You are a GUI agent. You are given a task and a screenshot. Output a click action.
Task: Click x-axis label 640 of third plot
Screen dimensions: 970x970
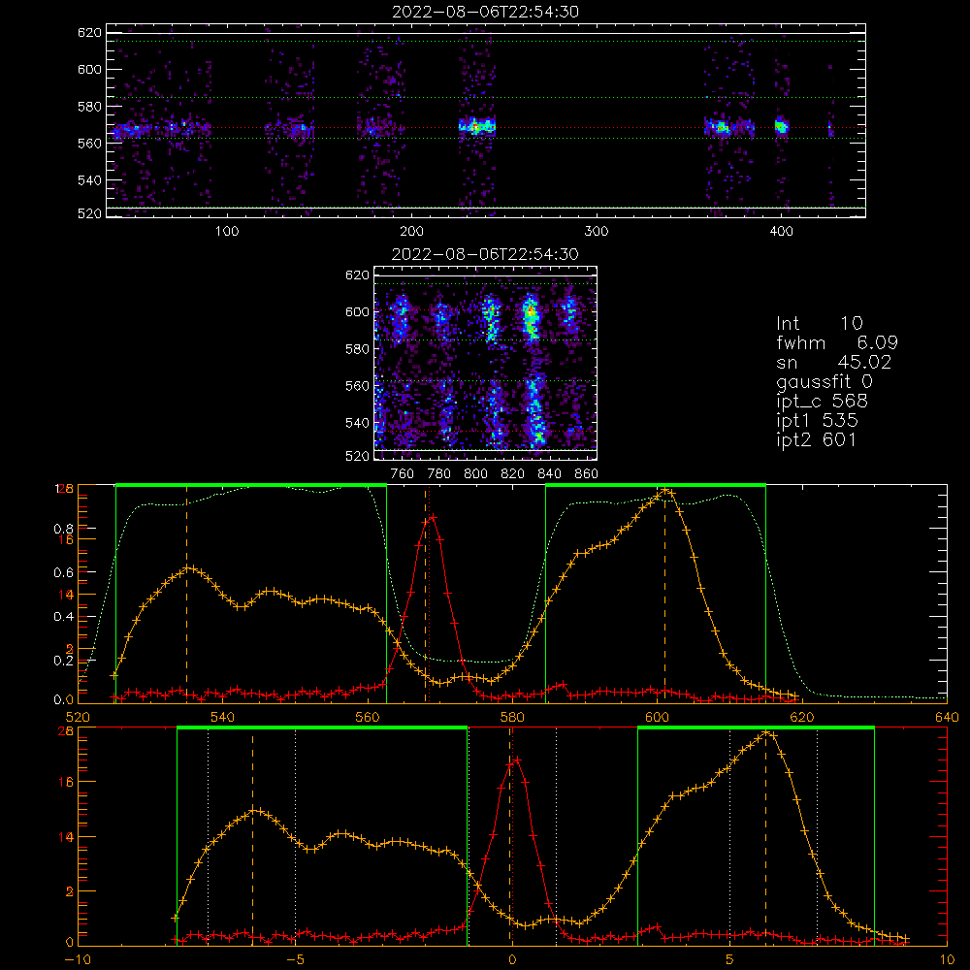tap(947, 717)
